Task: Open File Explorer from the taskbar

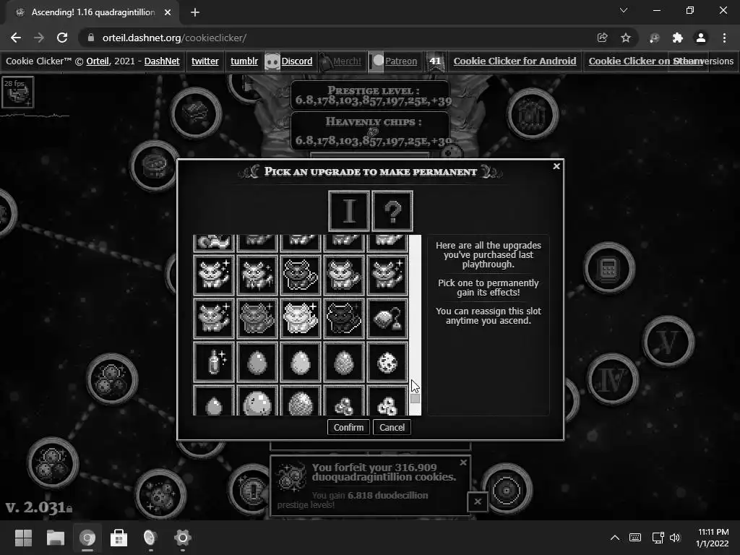Action: coord(55,538)
